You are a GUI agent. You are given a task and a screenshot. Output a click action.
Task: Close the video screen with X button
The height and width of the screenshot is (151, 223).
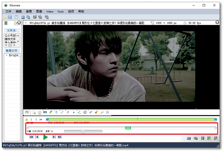[217, 23]
